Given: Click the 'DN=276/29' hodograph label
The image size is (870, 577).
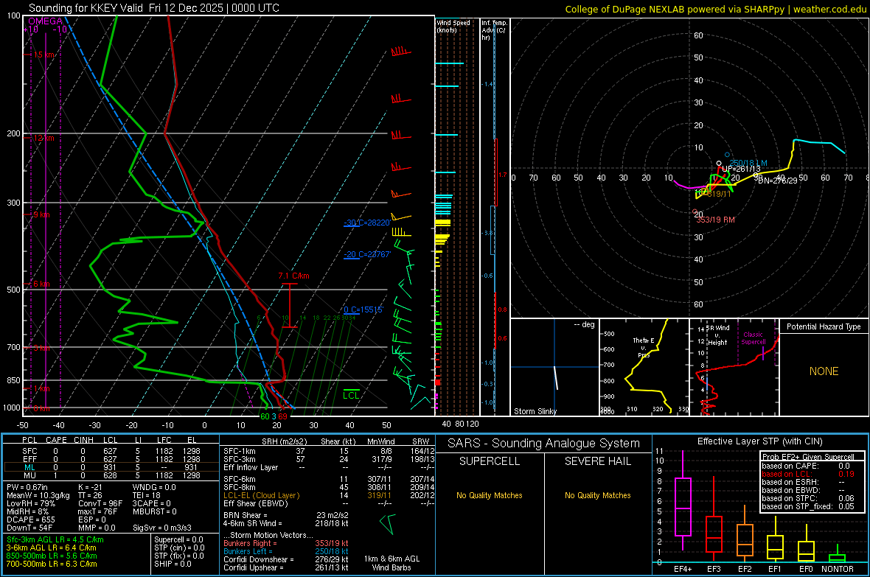Looking at the screenshot, I should (x=777, y=181).
